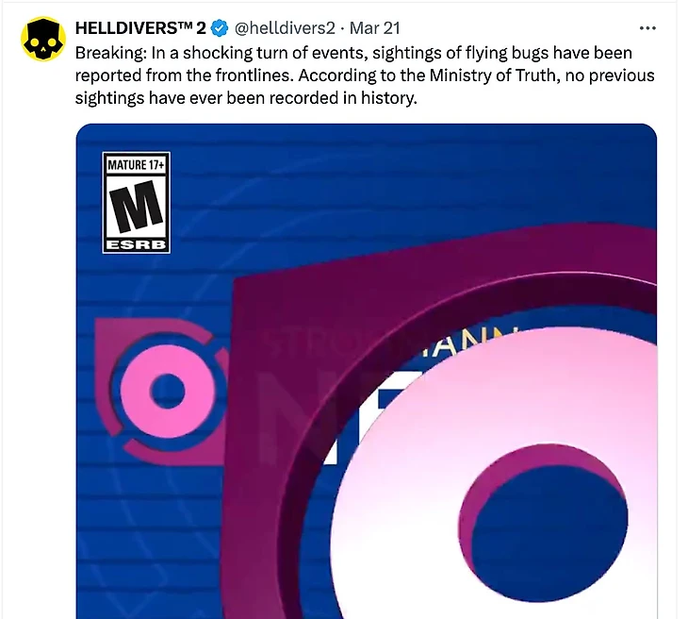
Task: Open the three-dot more options menu
Action: (647, 28)
